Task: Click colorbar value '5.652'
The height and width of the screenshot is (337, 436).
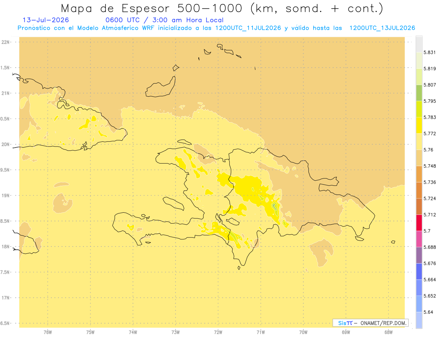Action: click(429, 296)
